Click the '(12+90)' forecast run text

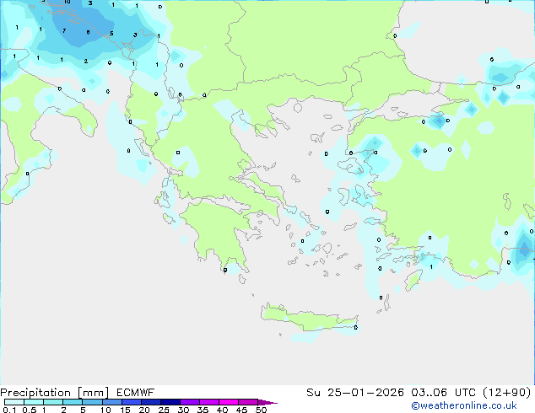coord(507,393)
